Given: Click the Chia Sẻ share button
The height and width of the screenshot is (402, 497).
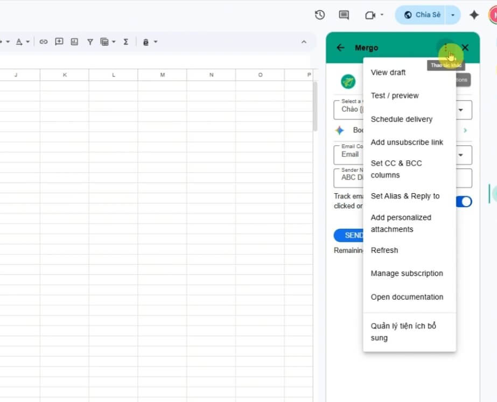Looking at the screenshot, I should (421, 15).
